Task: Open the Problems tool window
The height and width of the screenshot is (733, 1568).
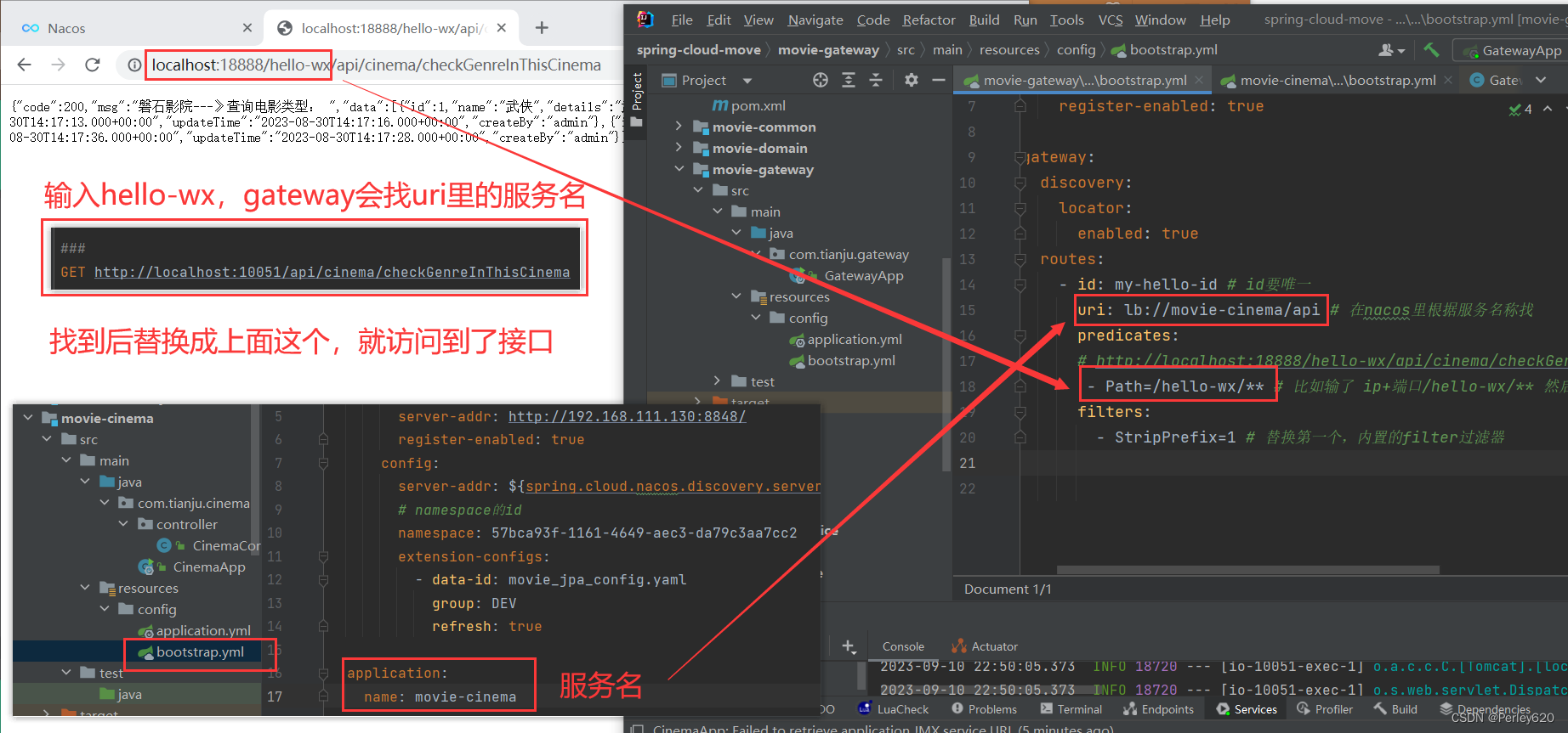Action: (x=984, y=709)
